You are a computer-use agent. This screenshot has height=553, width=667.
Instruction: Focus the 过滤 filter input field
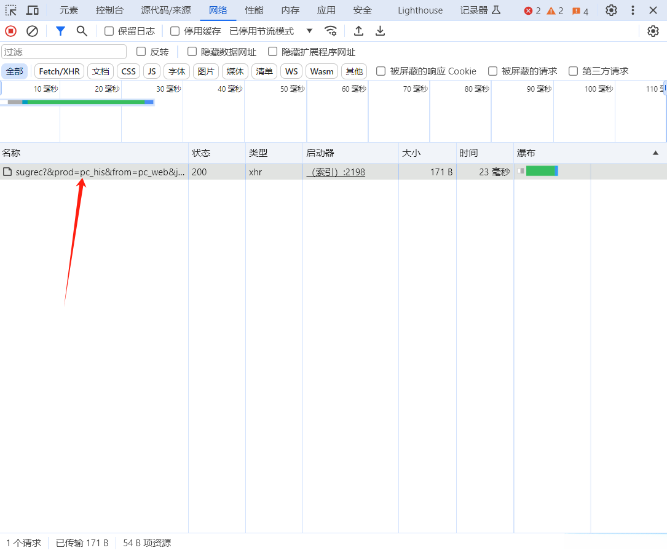point(64,52)
